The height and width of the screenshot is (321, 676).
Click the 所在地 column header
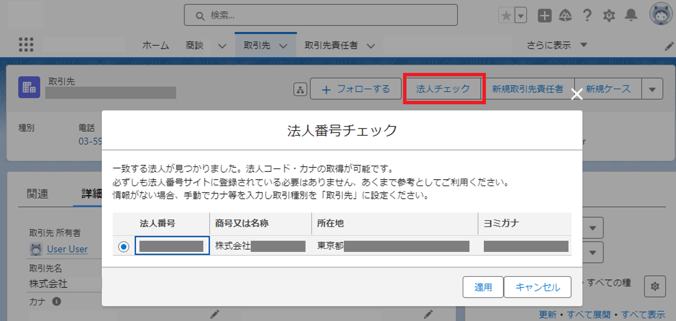coord(394,224)
